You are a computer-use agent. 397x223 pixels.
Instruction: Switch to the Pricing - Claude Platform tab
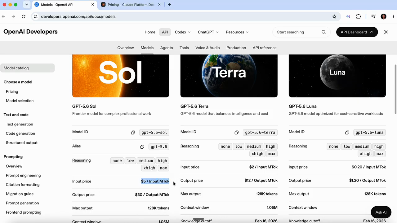coord(131,5)
